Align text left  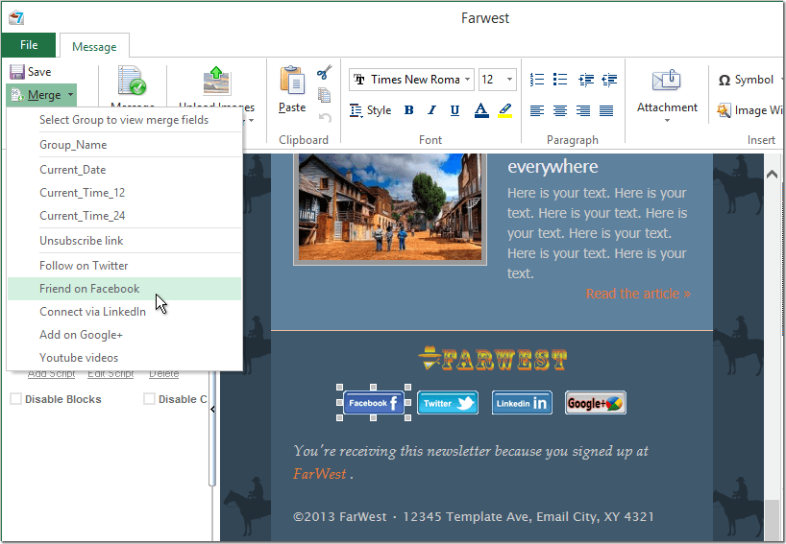[537, 110]
